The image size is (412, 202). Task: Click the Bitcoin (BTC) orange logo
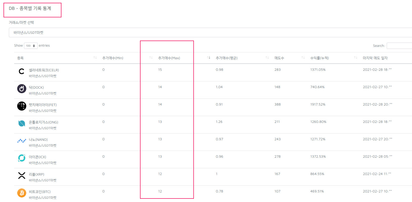click(22, 193)
